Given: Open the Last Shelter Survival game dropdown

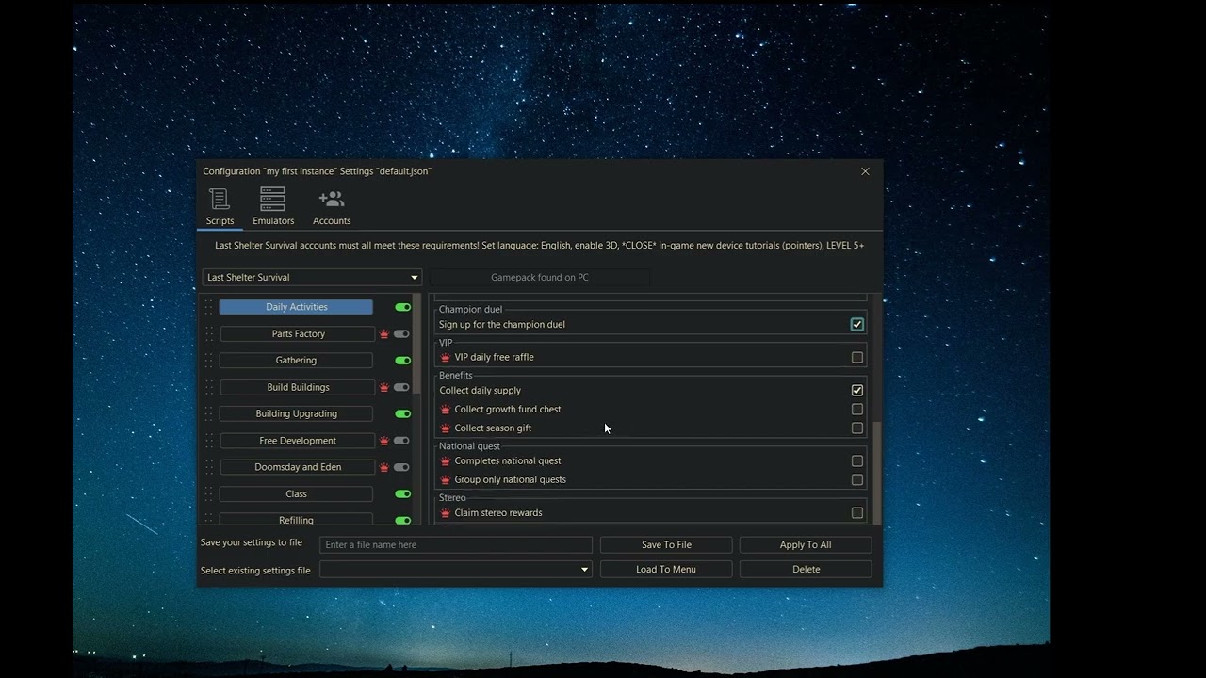Looking at the screenshot, I should [312, 277].
